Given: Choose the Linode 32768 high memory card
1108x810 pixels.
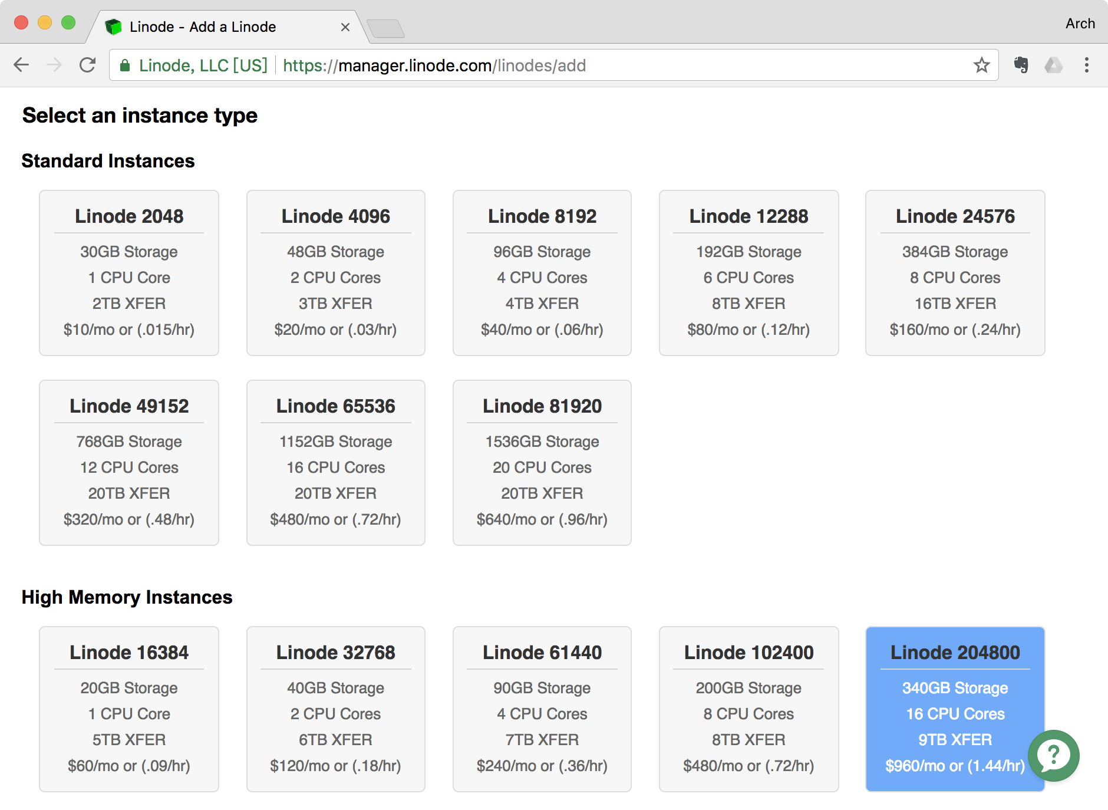Looking at the screenshot, I should click(x=336, y=709).
